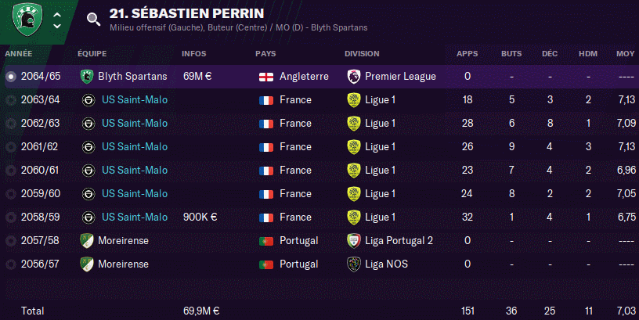The image size is (639, 320).
Task: Click the Liga NOS logo icon
Action: click(354, 264)
